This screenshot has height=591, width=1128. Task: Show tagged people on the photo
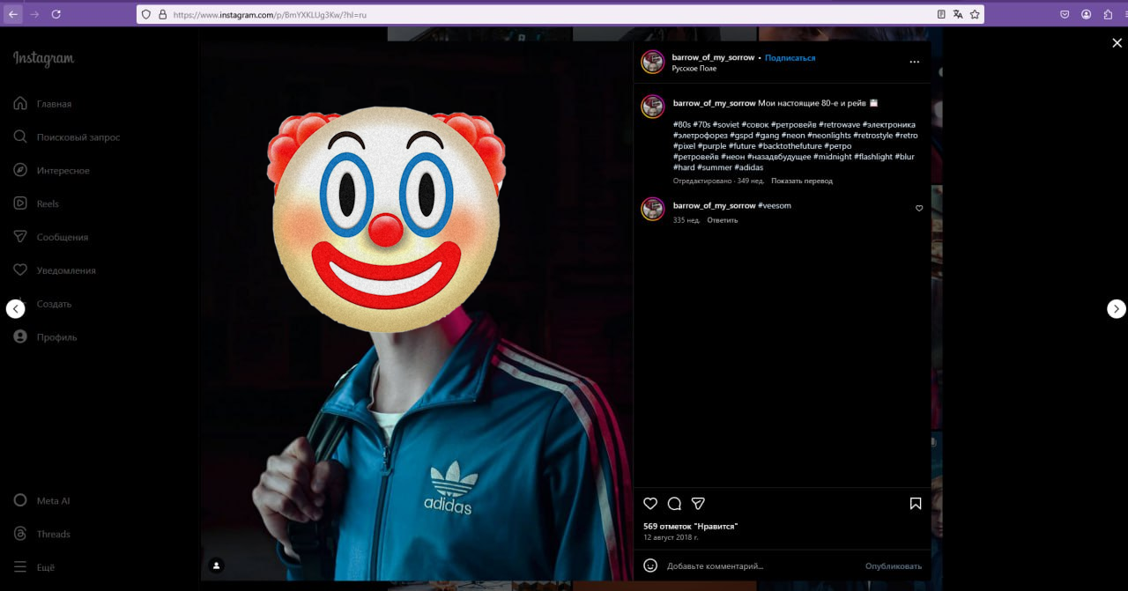[x=216, y=565]
